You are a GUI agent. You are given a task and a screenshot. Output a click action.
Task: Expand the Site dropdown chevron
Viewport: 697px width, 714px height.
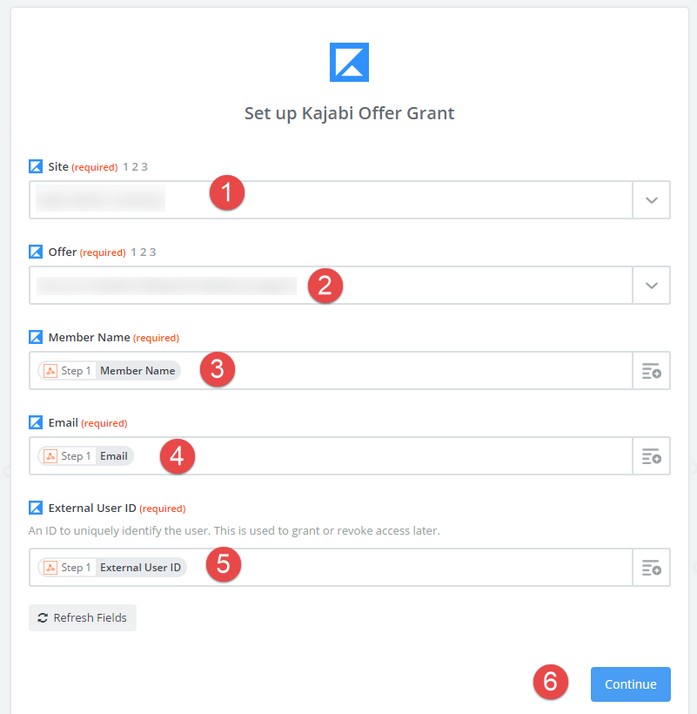click(x=651, y=200)
